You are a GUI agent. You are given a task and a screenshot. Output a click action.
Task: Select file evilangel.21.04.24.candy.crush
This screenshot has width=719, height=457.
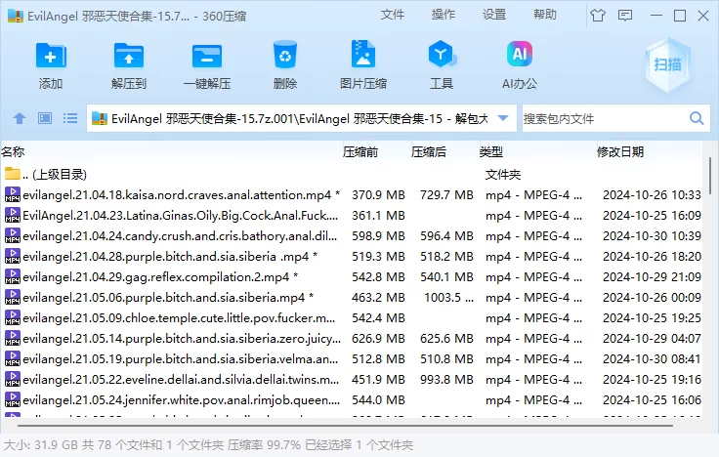coord(352,236)
